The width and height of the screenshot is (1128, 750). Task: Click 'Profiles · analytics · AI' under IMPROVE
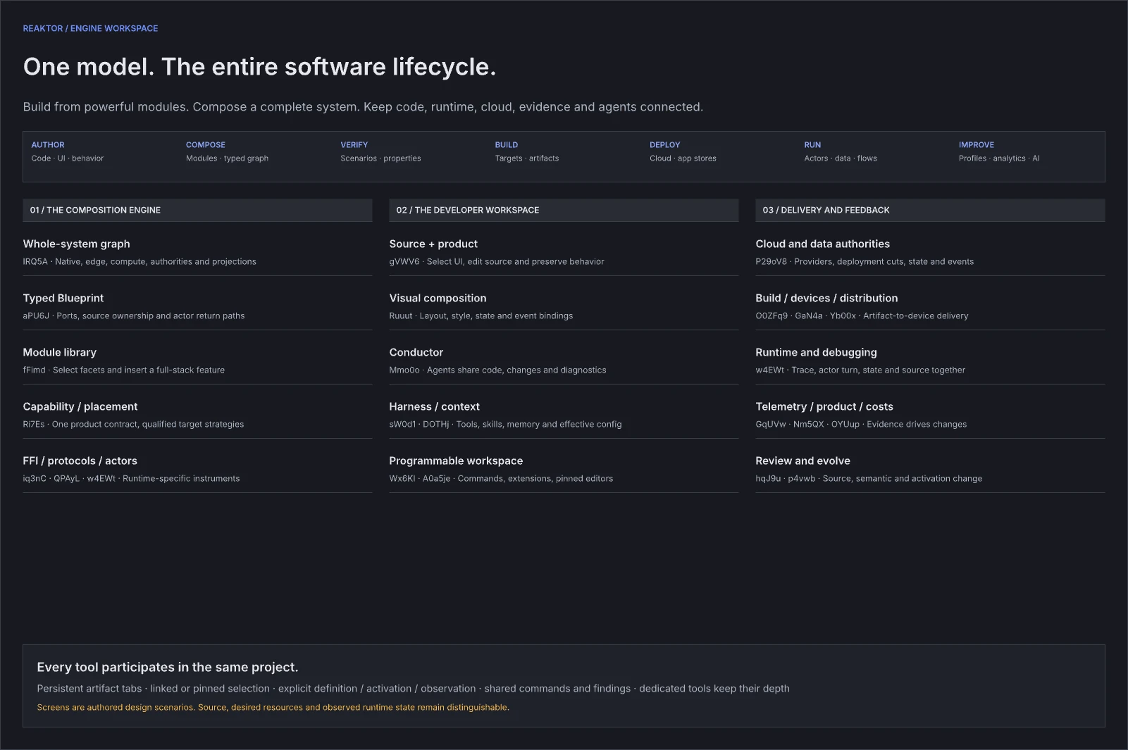pos(999,158)
